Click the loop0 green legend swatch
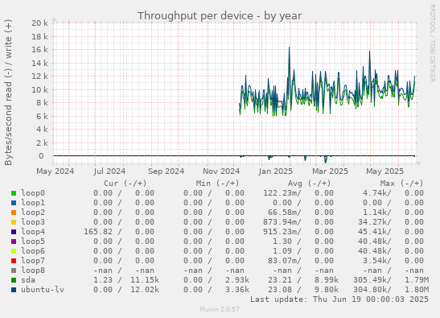440x318 pixels. [x=14, y=193]
